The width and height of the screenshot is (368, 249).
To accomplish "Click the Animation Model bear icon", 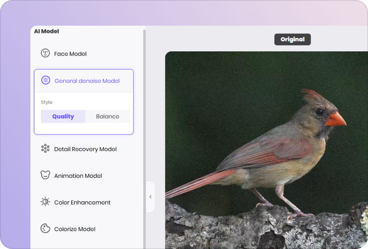I will click(x=46, y=175).
